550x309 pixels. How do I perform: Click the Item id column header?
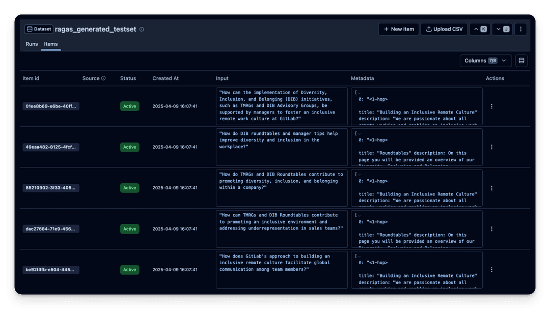pos(31,78)
